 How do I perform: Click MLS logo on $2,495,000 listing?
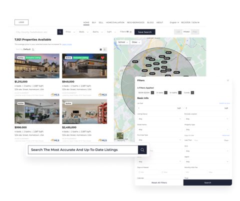102,140
